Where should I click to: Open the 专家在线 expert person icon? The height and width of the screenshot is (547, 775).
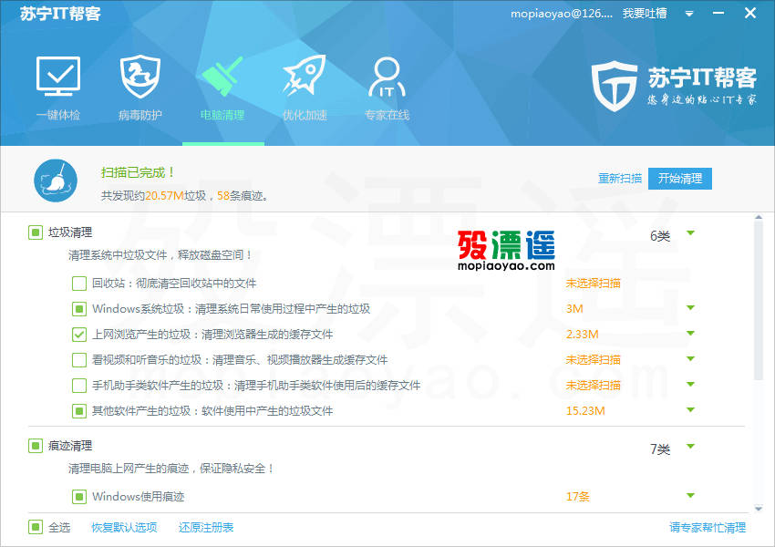point(387,77)
